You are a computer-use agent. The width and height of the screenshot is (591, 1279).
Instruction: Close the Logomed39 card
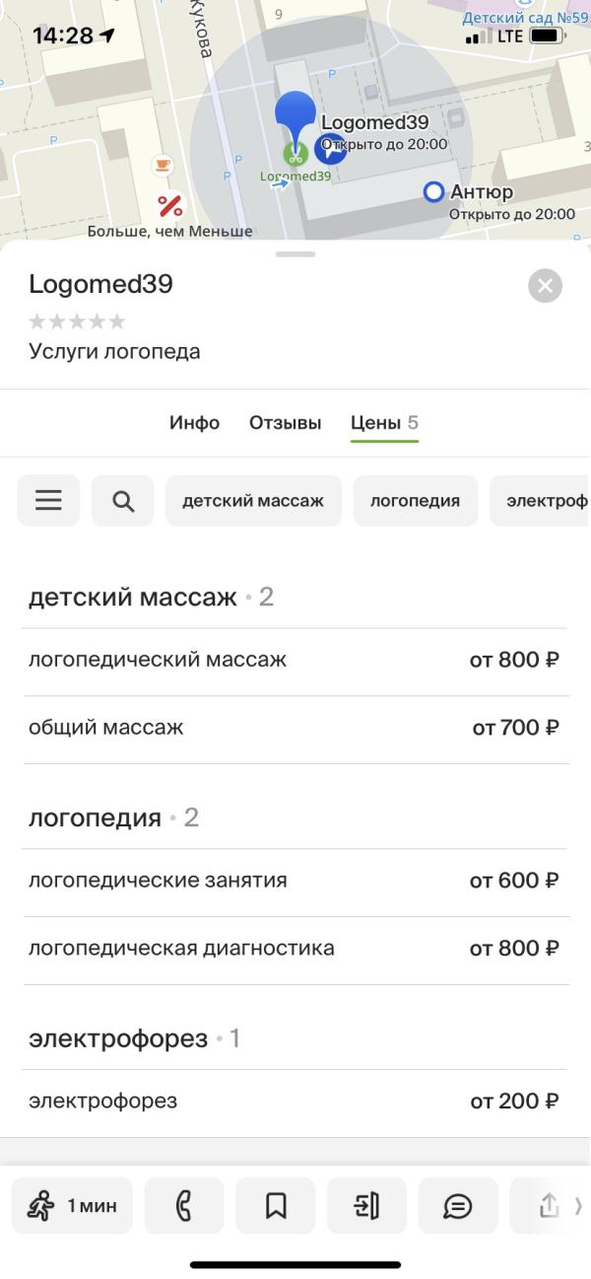click(545, 286)
